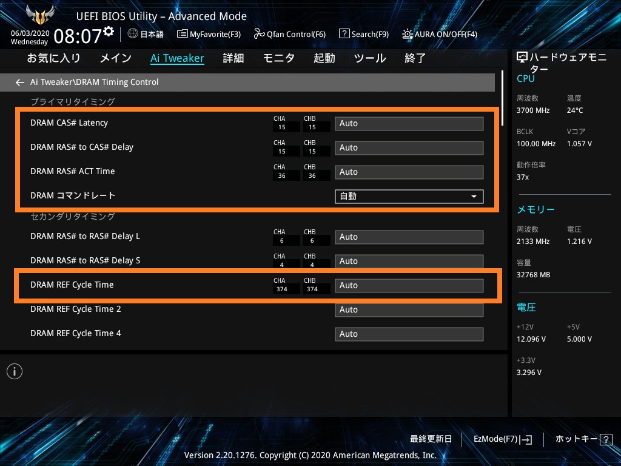Click the hotkey question mark icon
This screenshot has width=621, height=466.
(x=606, y=439)
